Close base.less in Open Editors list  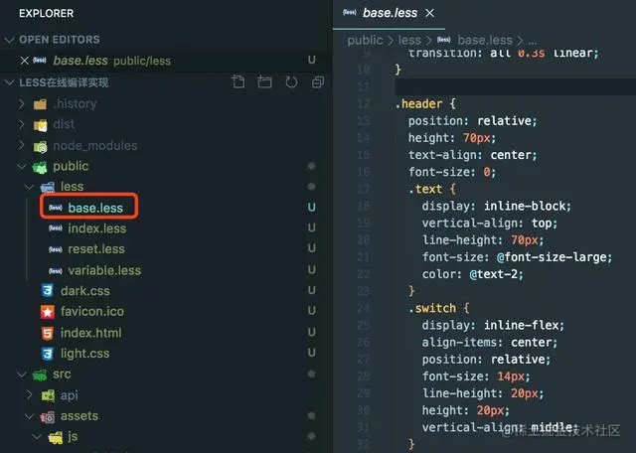pyautogui.click(x=24, y=61)
